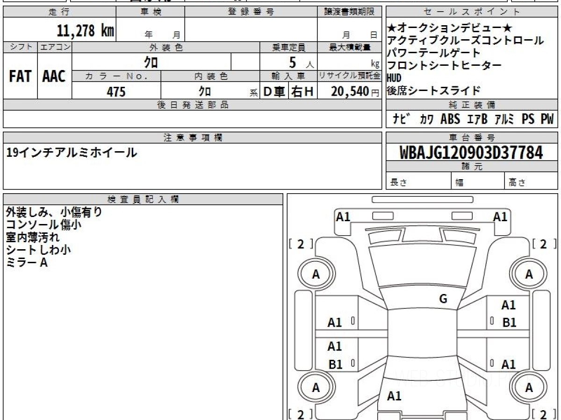Select the PW equipment entry
The image size is (561, 420).
[547, 119]
